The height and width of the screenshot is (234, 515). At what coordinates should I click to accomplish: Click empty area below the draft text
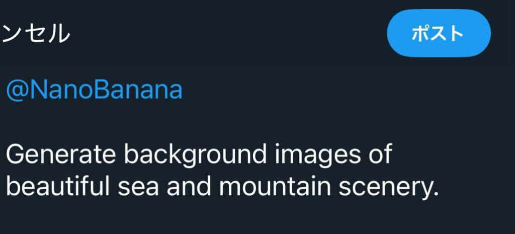(x=251, y=217)
